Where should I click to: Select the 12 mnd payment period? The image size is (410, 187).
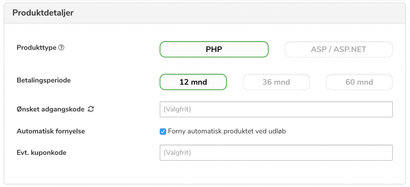click(193, 82)
